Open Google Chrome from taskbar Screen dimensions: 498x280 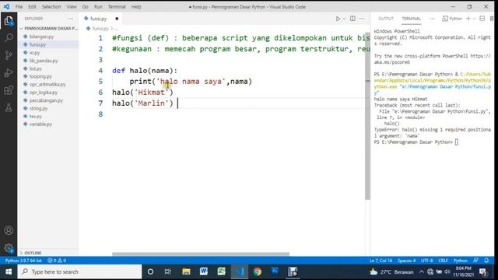click(258, 271)
